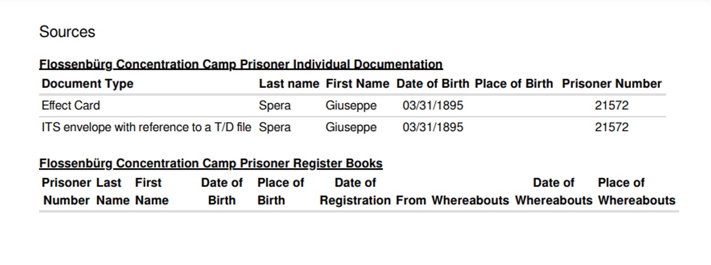Image resolution: width=711 pixels, height=265 pixels.
Task: Select the Place of Whereabouts column header
Action: tap(636, 192)
